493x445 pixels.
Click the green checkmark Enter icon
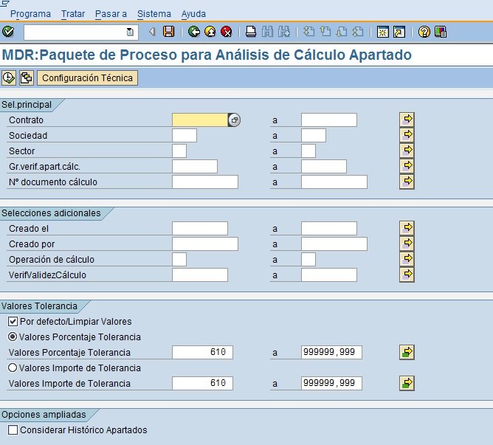(8, 32)
